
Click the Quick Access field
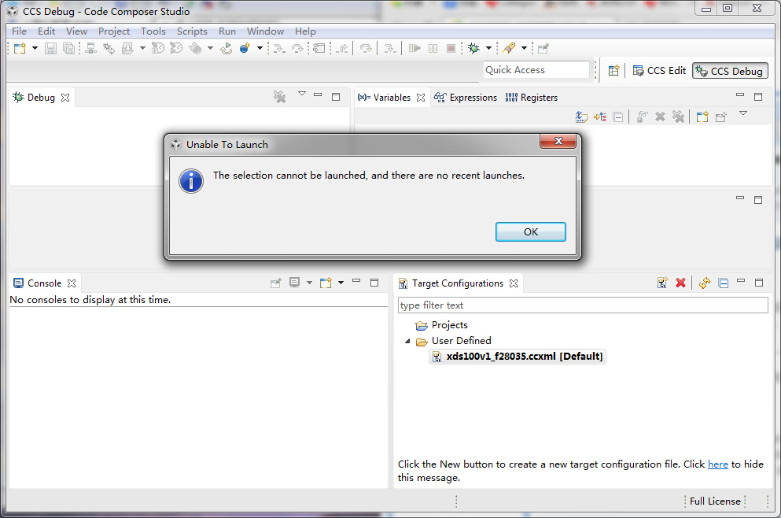tap(536, 70)
